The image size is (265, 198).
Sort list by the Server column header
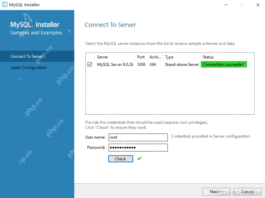click(103, 57)
